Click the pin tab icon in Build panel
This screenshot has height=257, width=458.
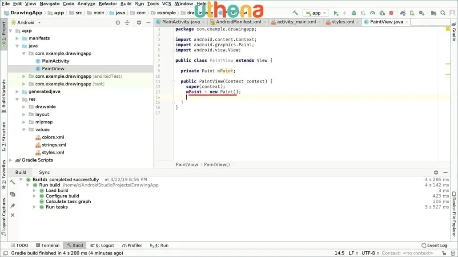(12, 206)
